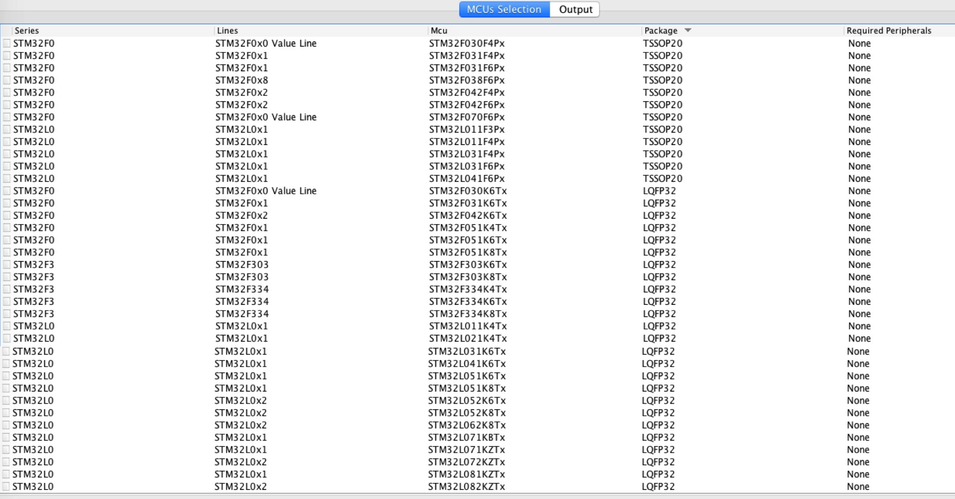Check the box beside STM32F030K6Tx
955x499 pixels.
point(7,191)
